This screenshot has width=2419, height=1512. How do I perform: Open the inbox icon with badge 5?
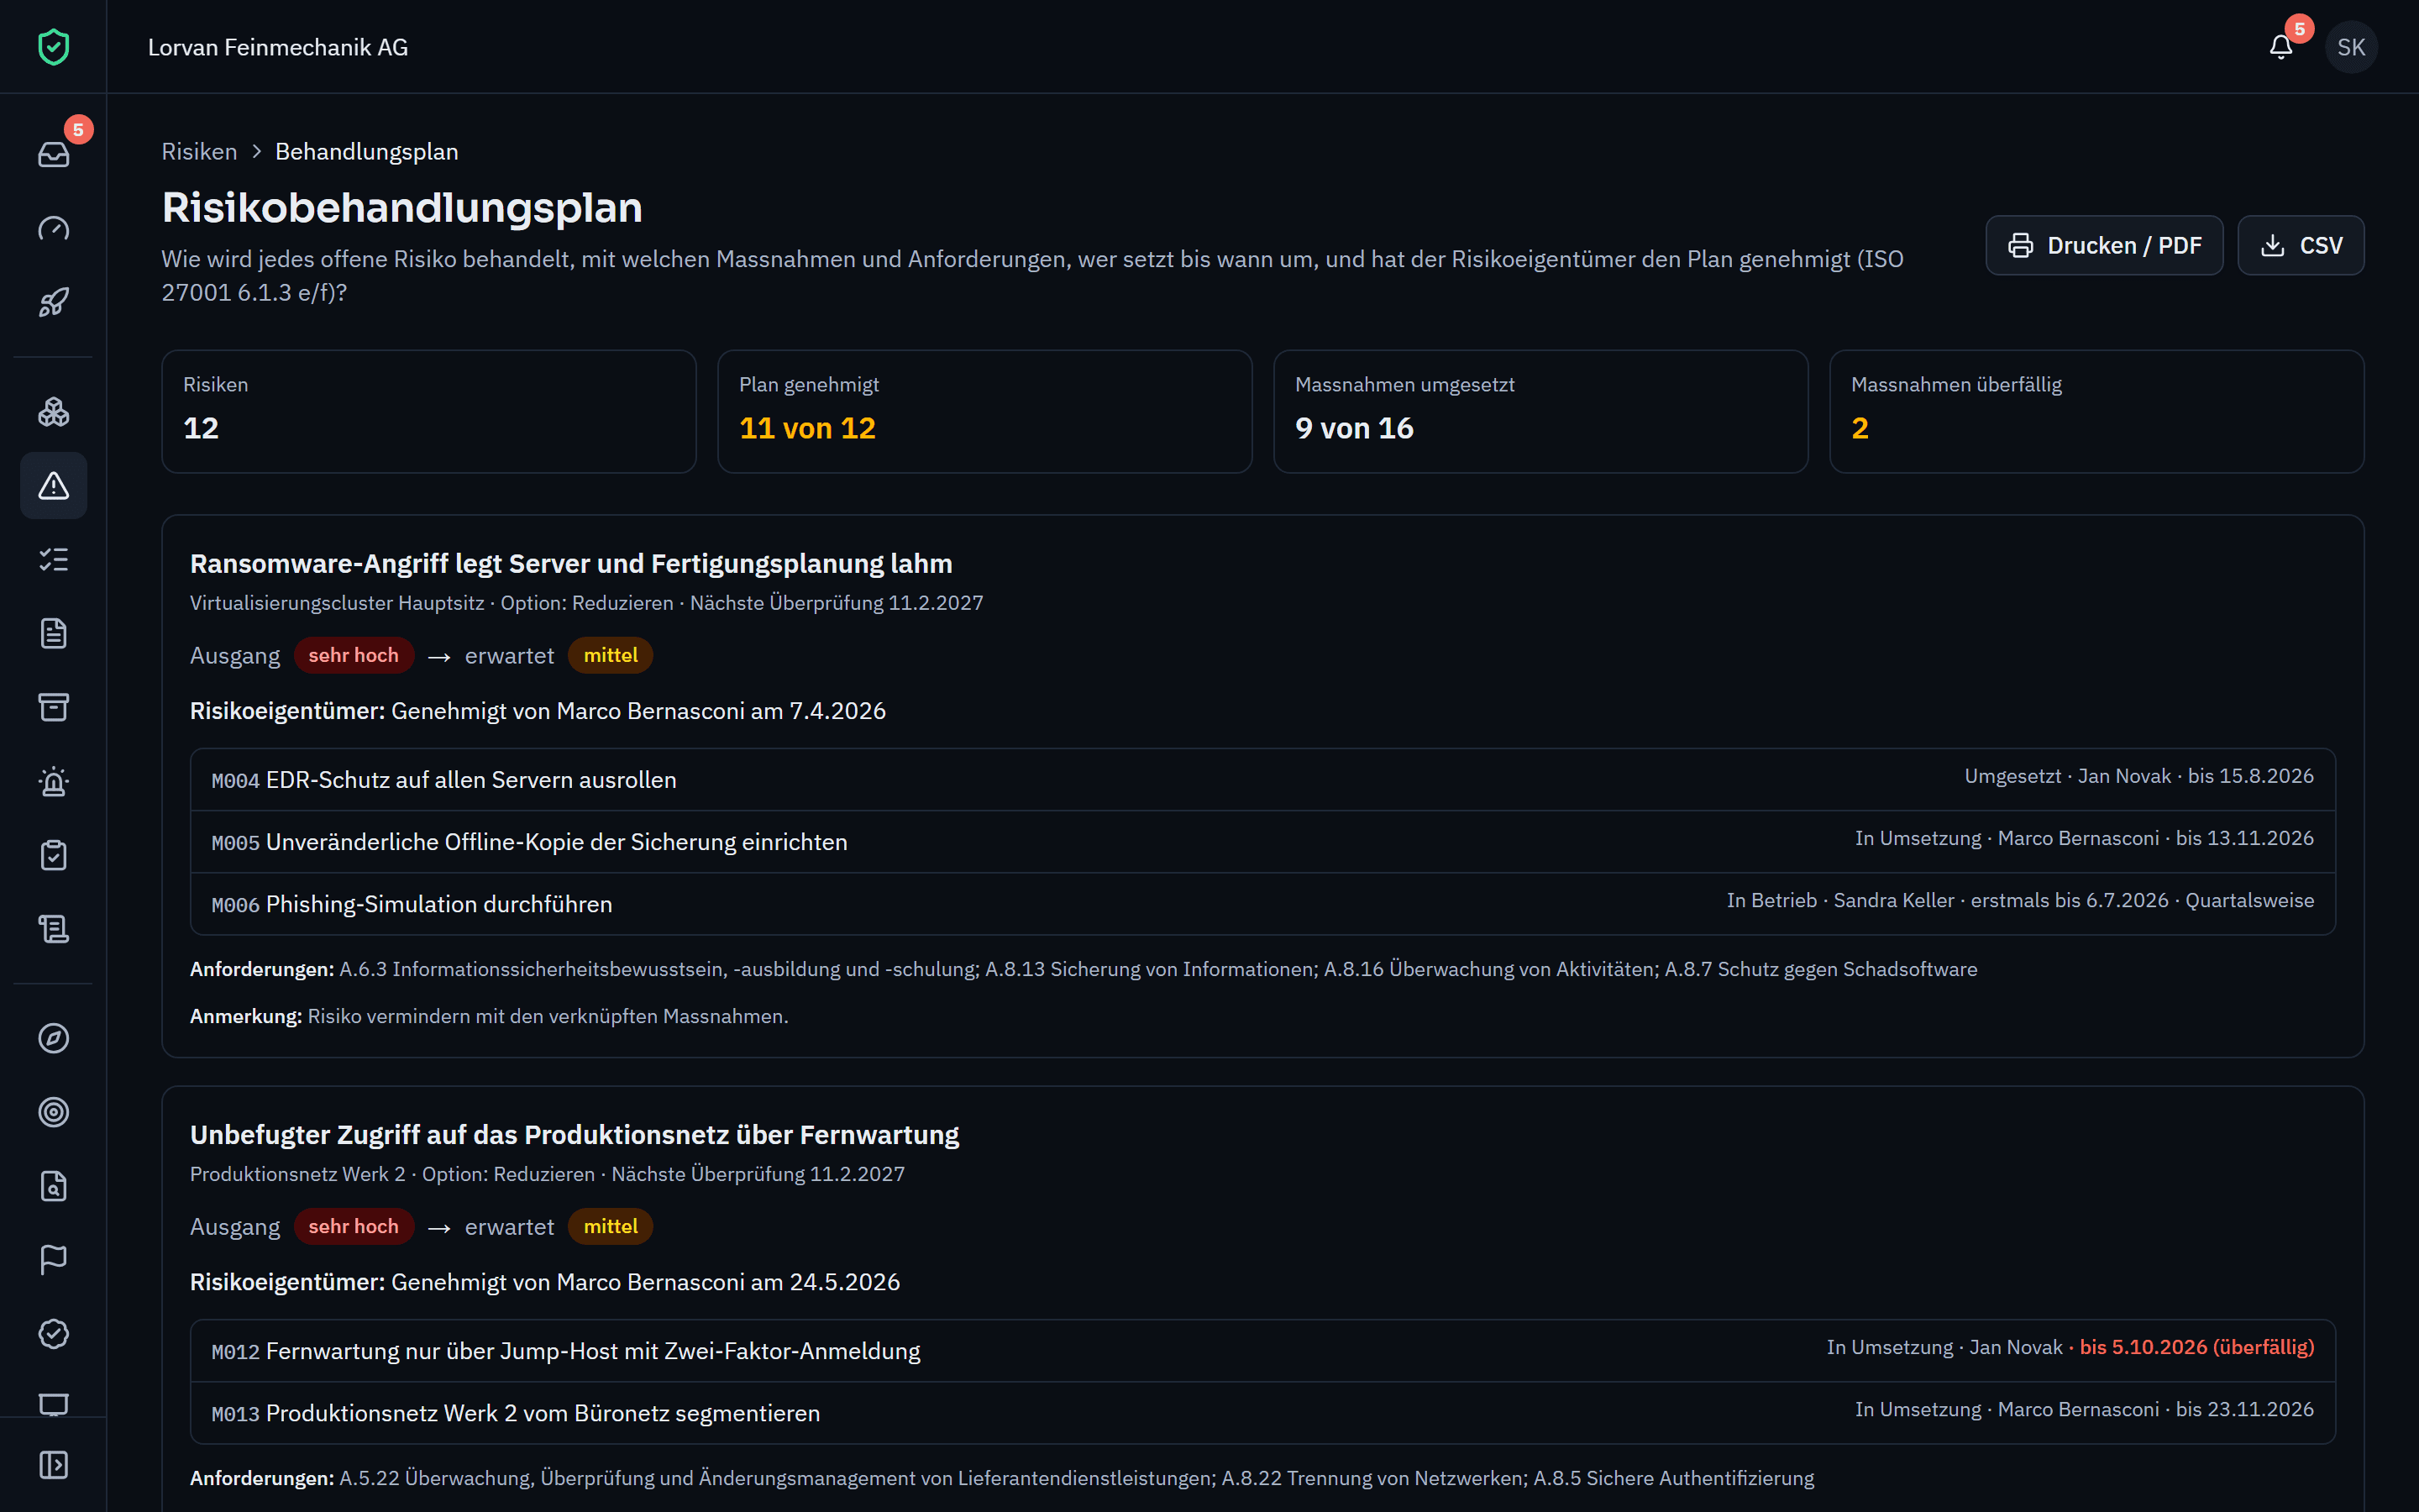point(53,154)
